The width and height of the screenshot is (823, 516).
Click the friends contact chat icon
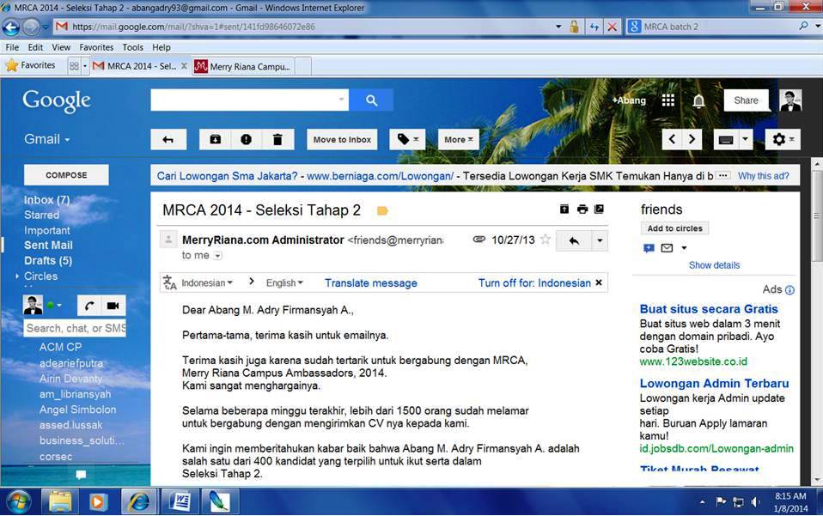click(x=649, y=248)
